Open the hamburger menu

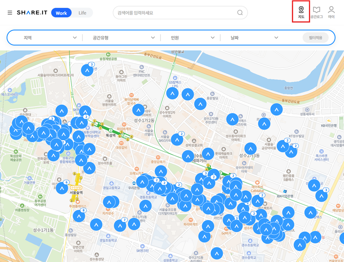(x=10, y=13)
